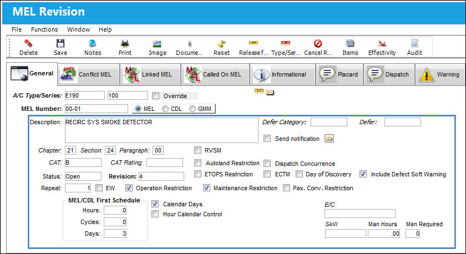Click the CAT Rating field
Image resolution: width=466 pixels, height=254 pixels.
165,162
